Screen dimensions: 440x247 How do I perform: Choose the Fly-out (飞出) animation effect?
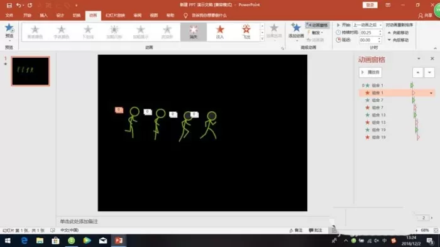click(x=246, y=32)
